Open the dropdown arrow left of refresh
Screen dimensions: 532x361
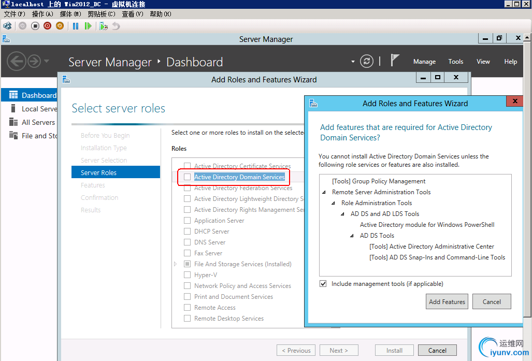(353, 62)
